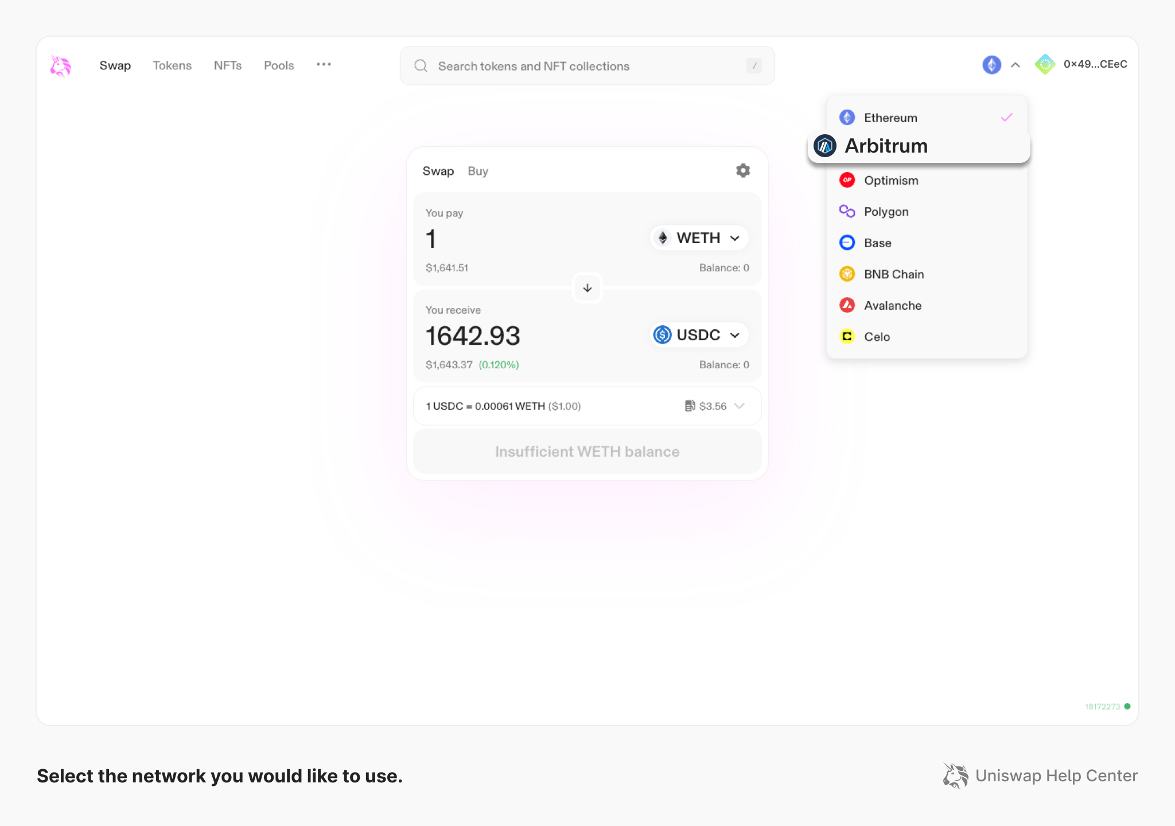Switch to the Buy tab
The image size is (1175, 826).
coord(477,170)
